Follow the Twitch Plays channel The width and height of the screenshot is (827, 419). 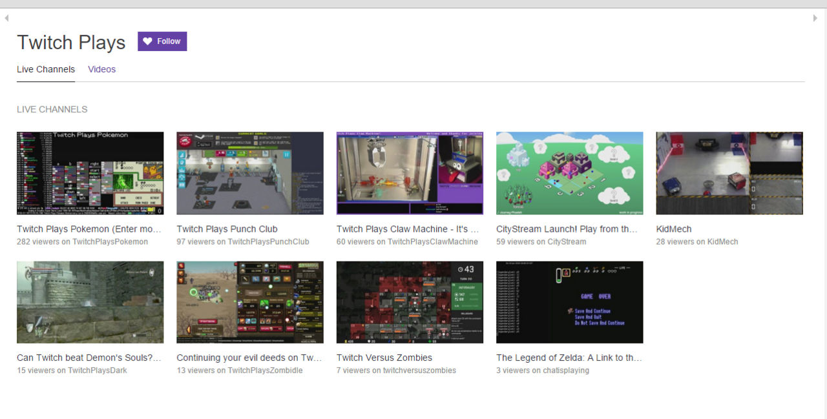pyautogui.click(x=162, y=41)
